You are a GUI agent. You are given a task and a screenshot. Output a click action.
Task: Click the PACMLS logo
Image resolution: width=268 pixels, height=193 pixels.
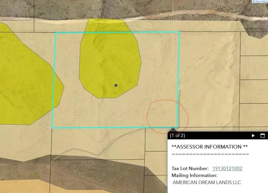tap(259, 1)
